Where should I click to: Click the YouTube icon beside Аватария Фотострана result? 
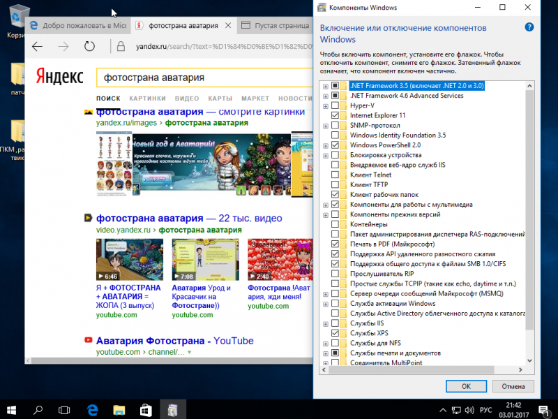(89, 340)
